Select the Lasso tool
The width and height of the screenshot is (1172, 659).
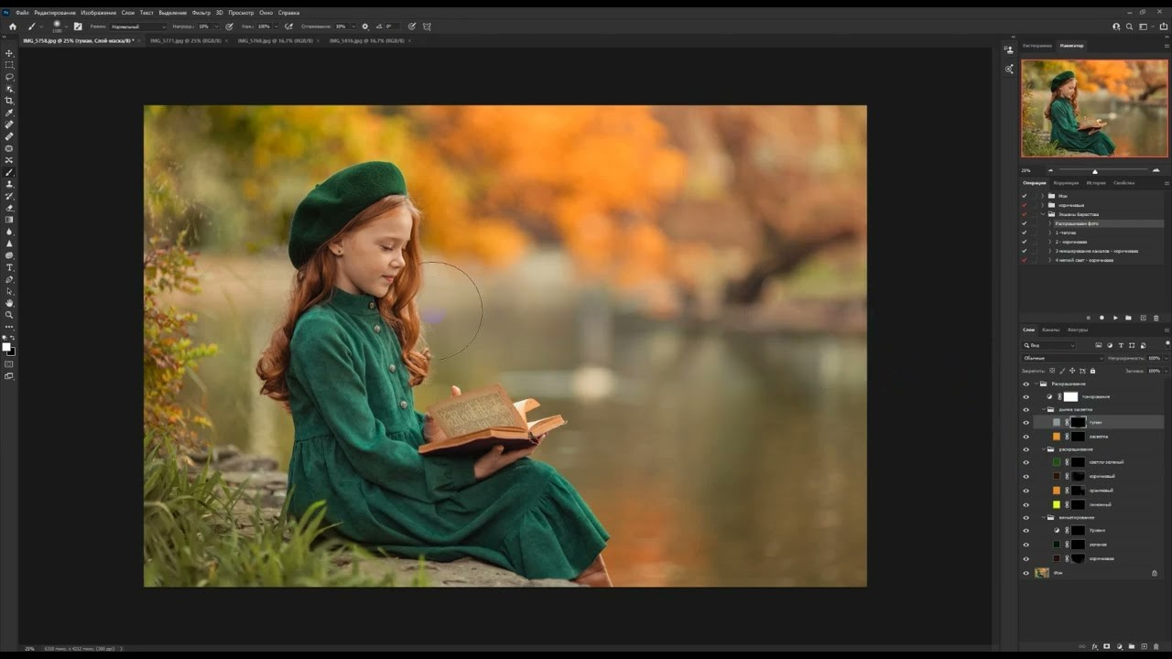point(9,77)
